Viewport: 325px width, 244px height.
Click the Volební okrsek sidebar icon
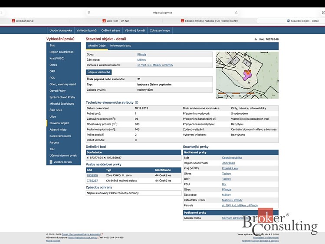pos(51,162)
